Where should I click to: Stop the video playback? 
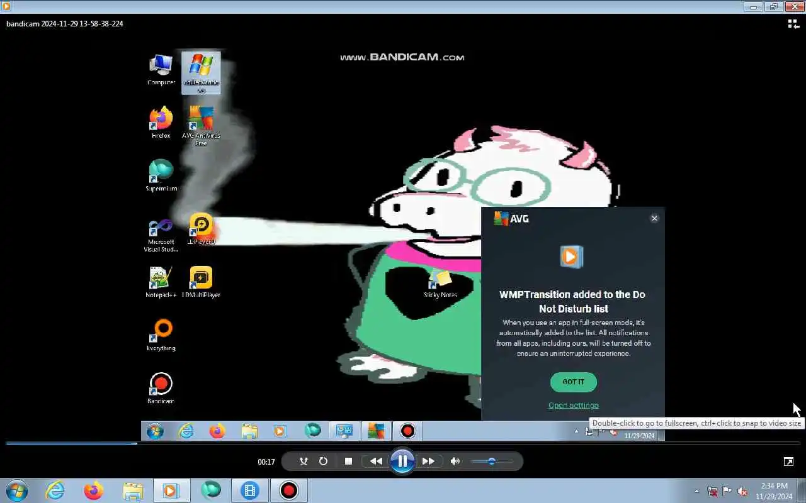pos(348,462)
